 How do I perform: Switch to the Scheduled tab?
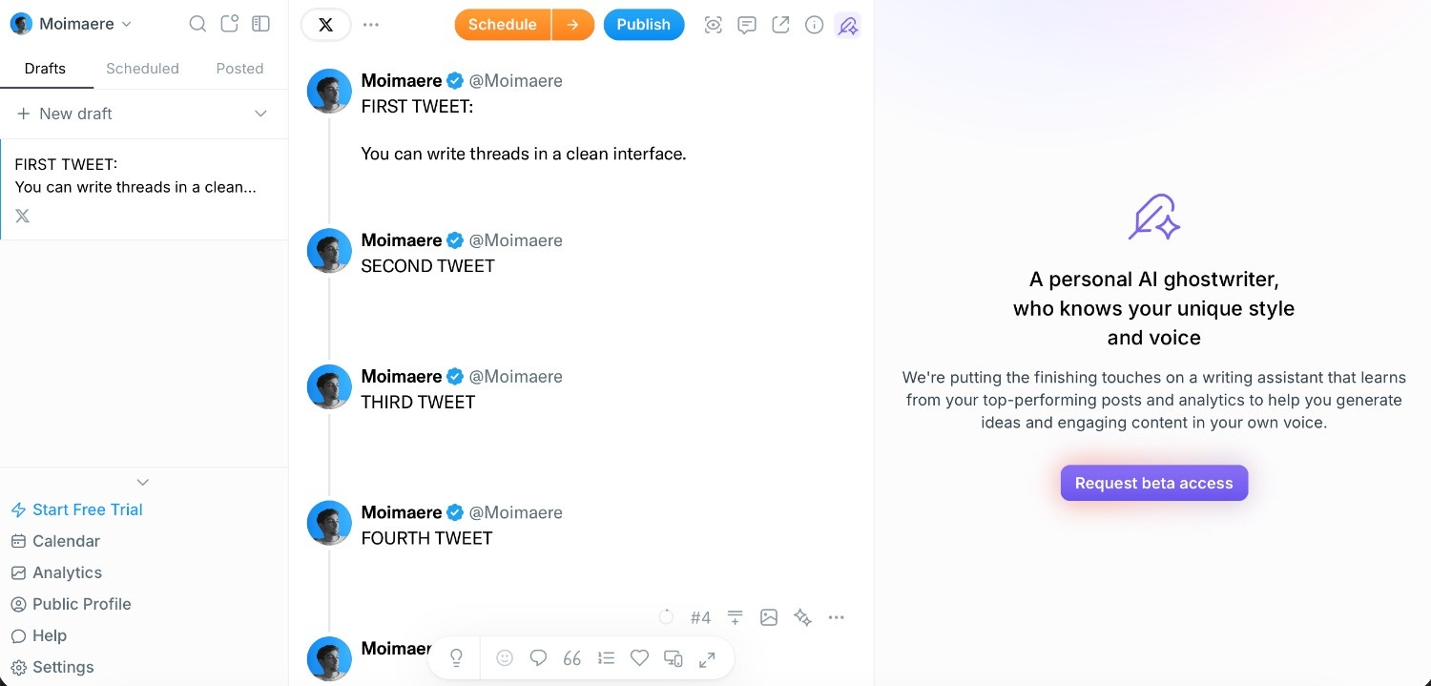coord(142,69)
